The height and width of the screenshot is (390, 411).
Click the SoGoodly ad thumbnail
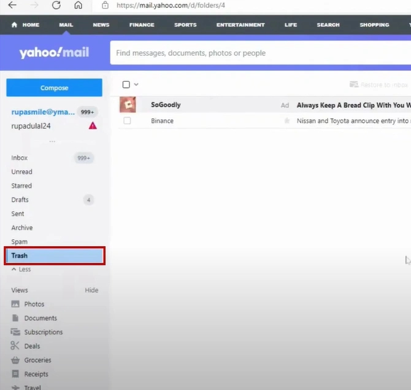point(128,105)
